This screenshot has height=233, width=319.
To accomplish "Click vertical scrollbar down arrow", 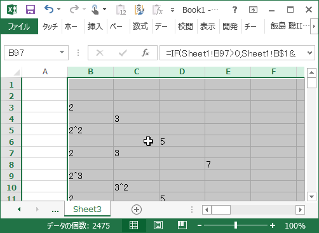I will click(311, 196).
